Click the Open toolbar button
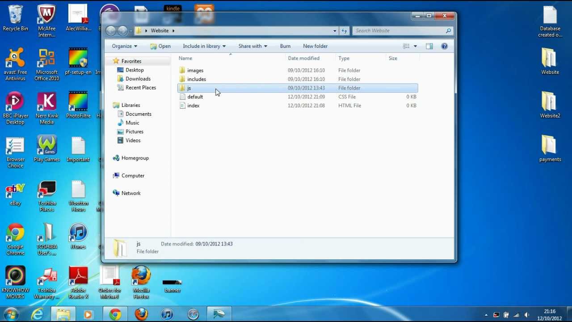The height and width of the screenshot is (322, 572). tap(160, 46)
